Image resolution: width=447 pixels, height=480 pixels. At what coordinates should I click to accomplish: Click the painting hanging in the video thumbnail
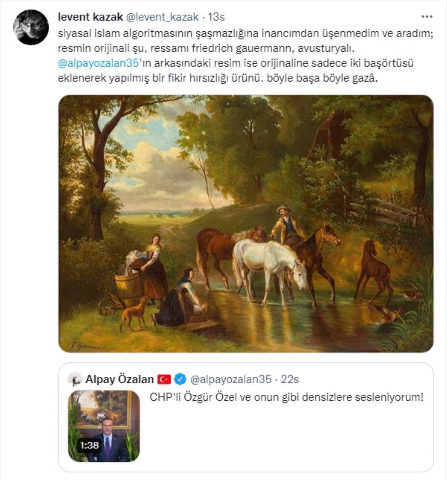click(102, 408)
